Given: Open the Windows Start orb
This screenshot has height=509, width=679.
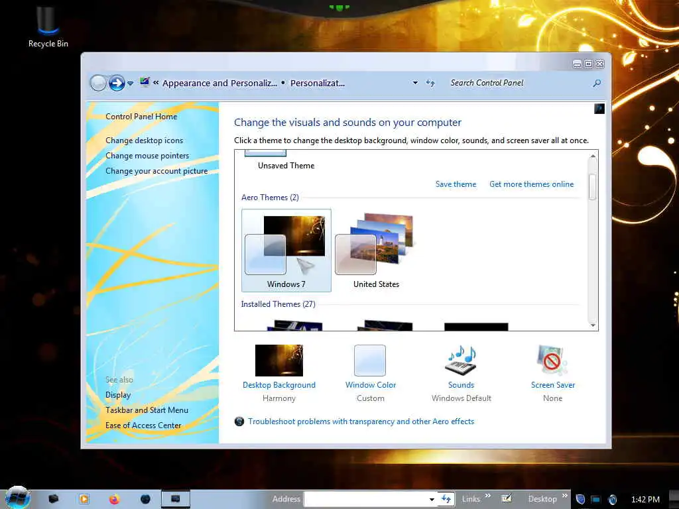Looking at the screenshot, I should point(18,498).
